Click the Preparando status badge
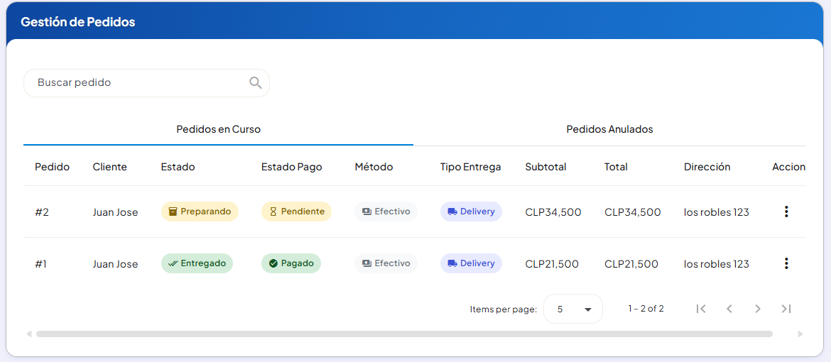The image size is (831, 362). 200,212
